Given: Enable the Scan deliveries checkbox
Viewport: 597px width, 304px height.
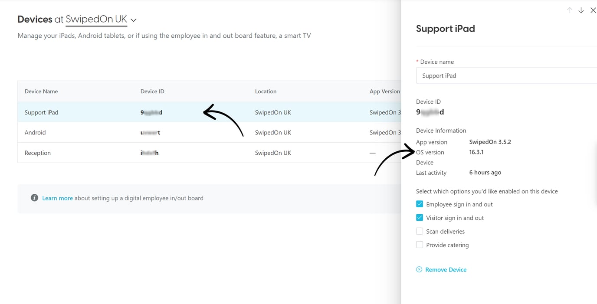Looking at the screenshot, I should tap(420, 231).
